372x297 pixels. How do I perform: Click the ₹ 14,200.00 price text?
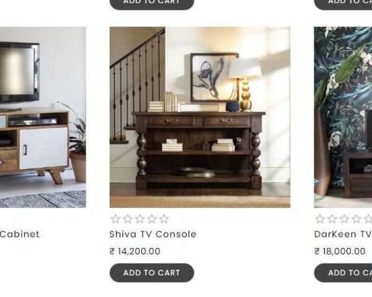click(135, 251)
